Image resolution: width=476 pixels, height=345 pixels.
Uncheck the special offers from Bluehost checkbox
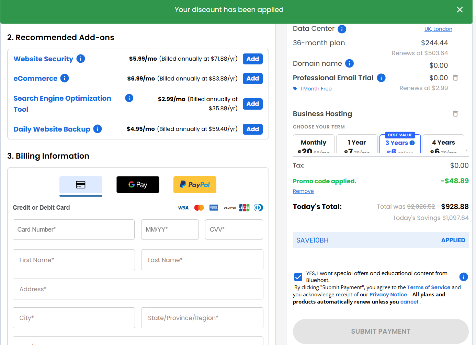[x=298, y=277]
